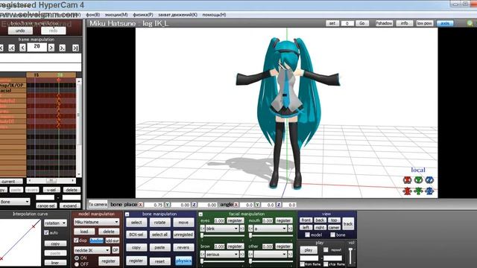This screenshot has width=477, height=268.
Task: Click the undo button
Action: 20,31
